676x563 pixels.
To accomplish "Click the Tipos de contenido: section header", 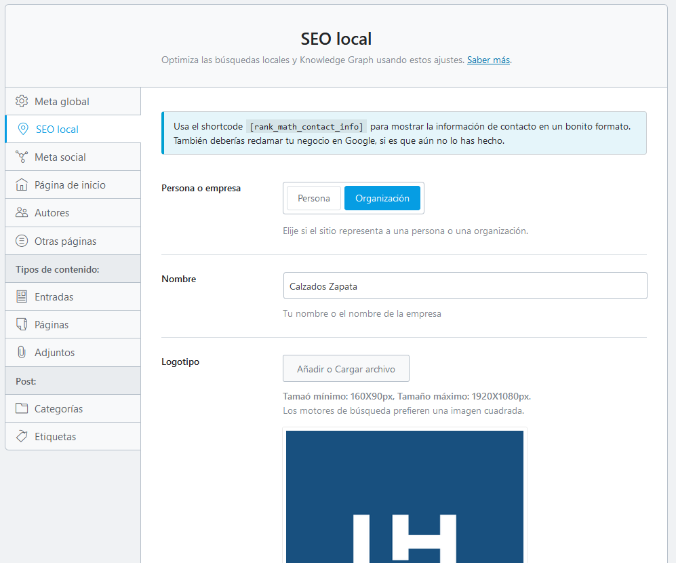I will [73, 269].
